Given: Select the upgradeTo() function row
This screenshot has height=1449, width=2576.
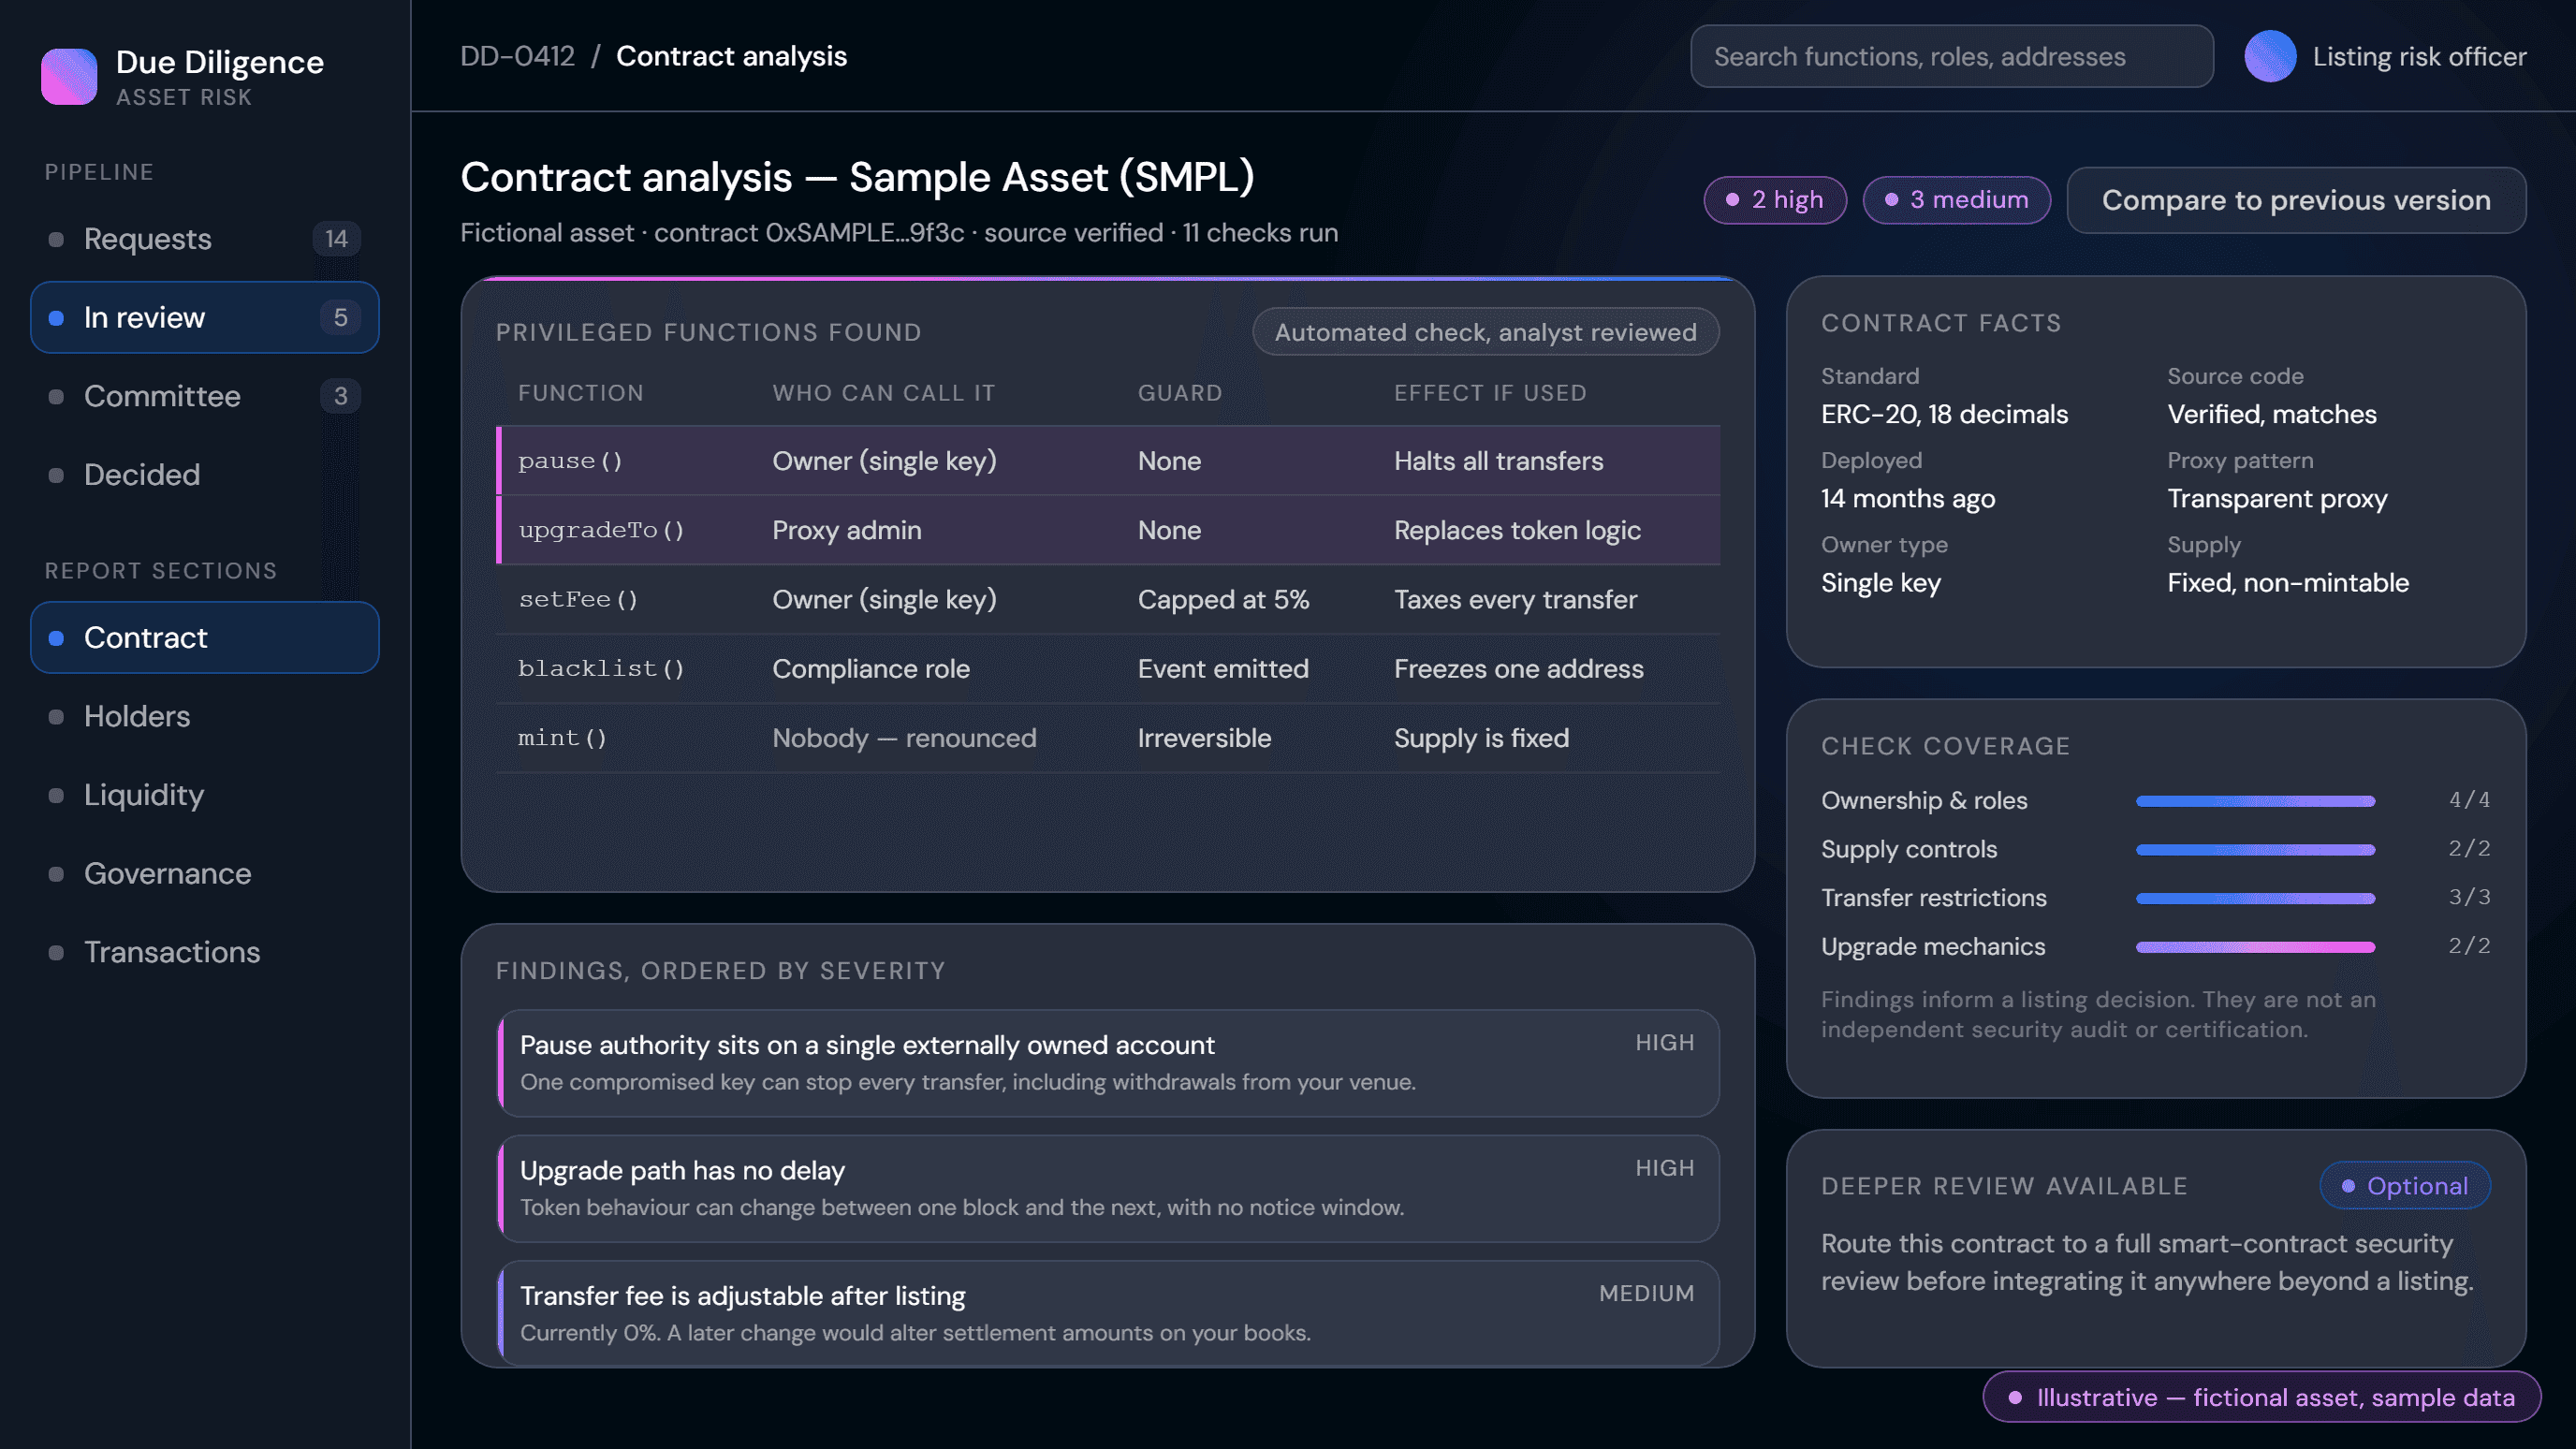Looking at the screenshot, I should coord(1108,530).
